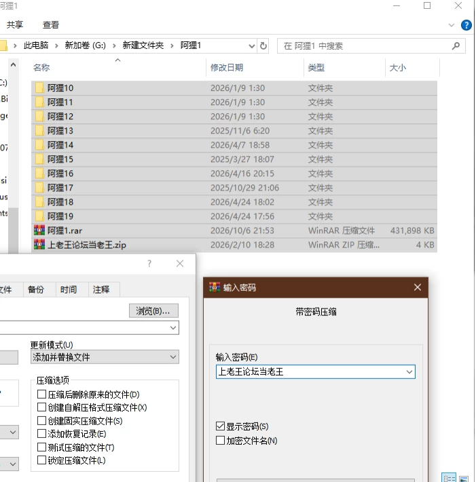This screenshot has width=476, height=482.
Task: Close the 输入密码 dialog
Action: pyautogui.click(x=418, y=287)
